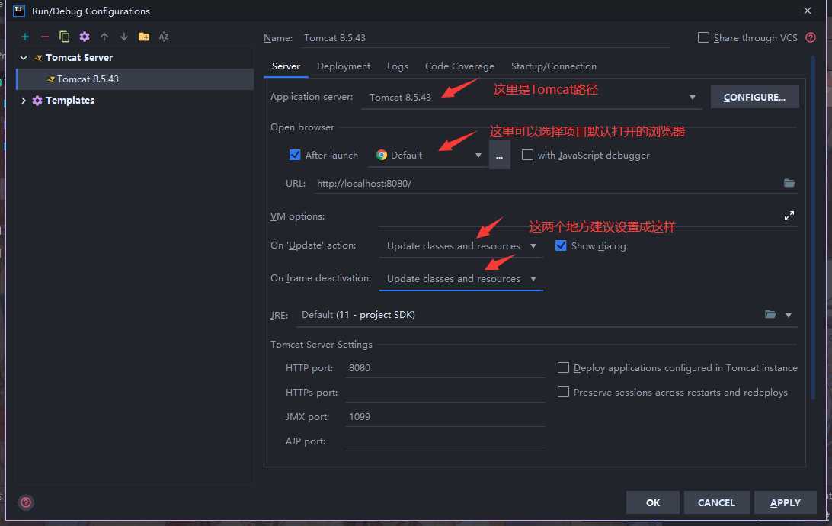Image resolution: width=832 pixels, height=526 pixels.
Task: Switch to the Logs tab
Action: click(398, 66)
